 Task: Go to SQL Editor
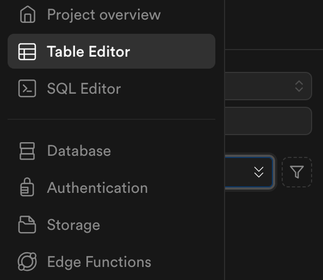coord(84,88)
